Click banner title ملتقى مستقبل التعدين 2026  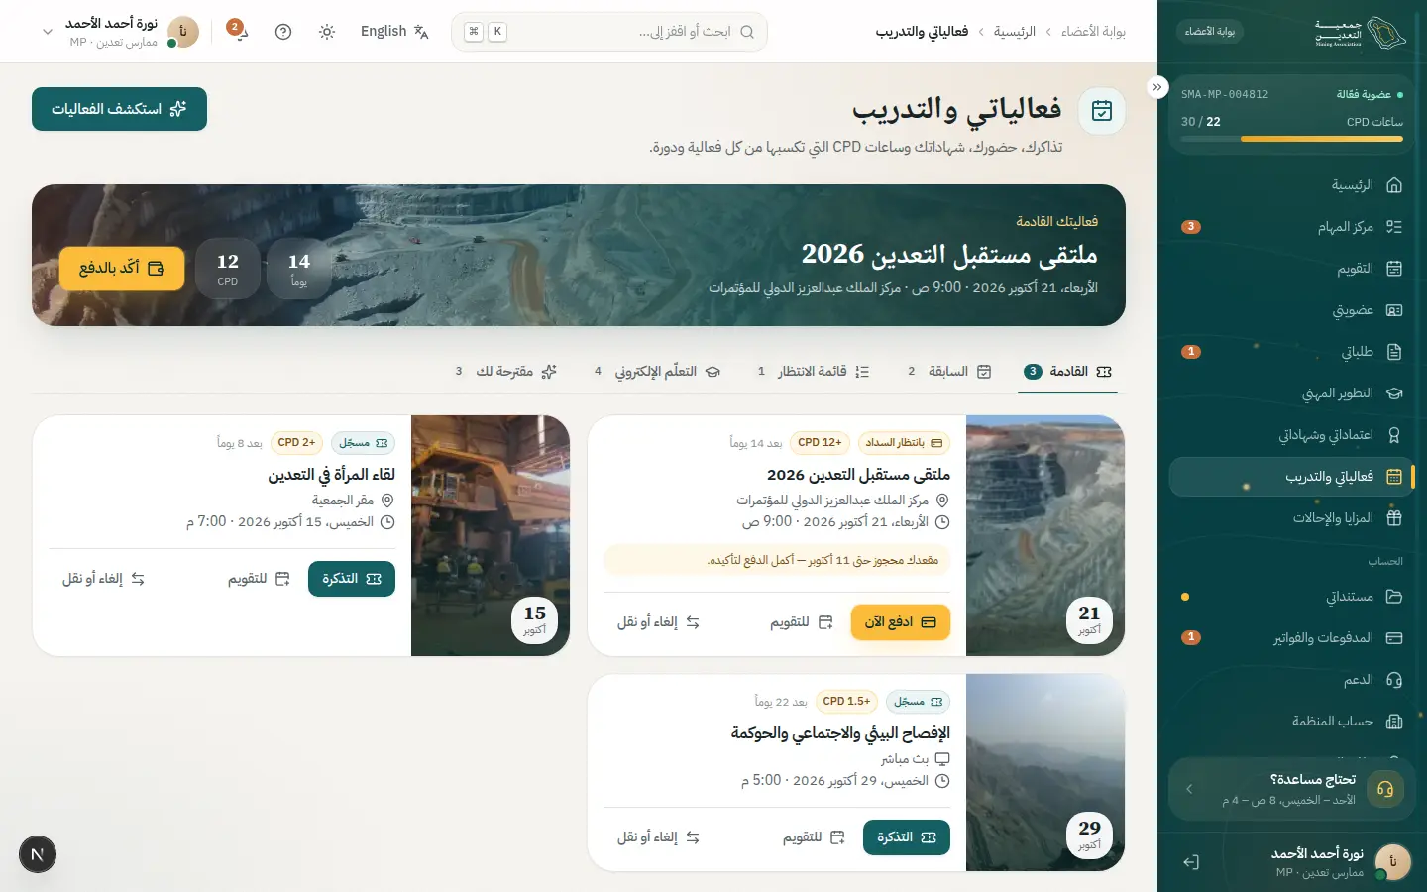click(949, 255)
